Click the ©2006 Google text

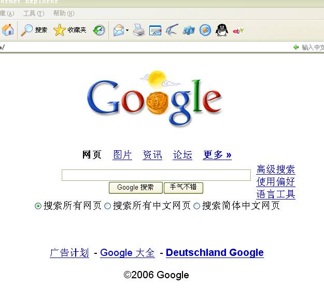(x=156, y=275)
